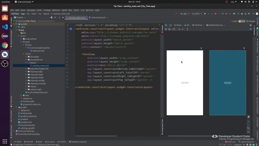
Task: Show Applications grid in dock
Action: [x=5, y=141]
